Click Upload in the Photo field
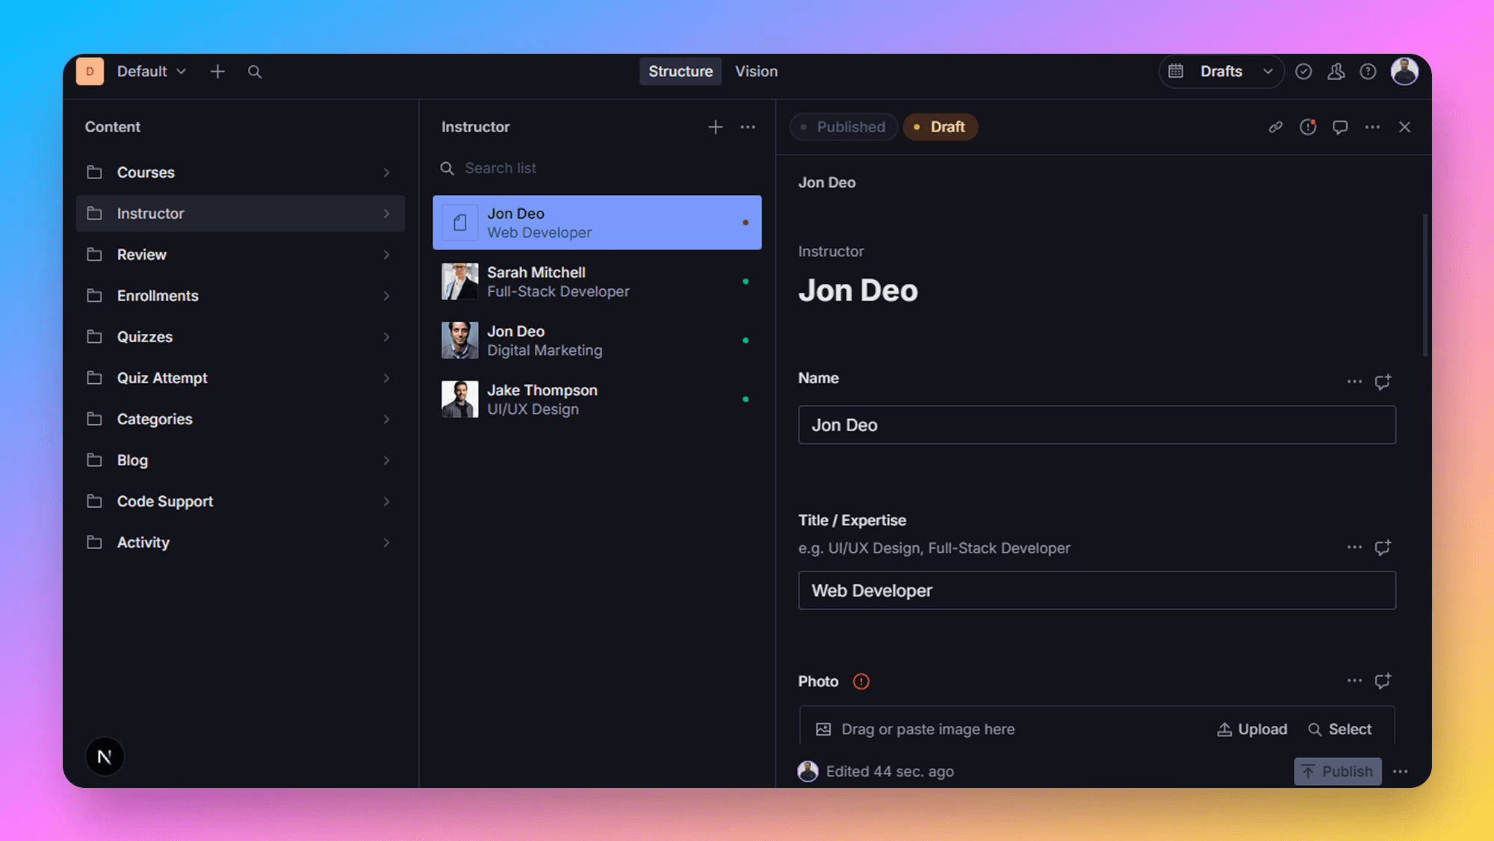The image size is (1494, 841). point(1252,729)
